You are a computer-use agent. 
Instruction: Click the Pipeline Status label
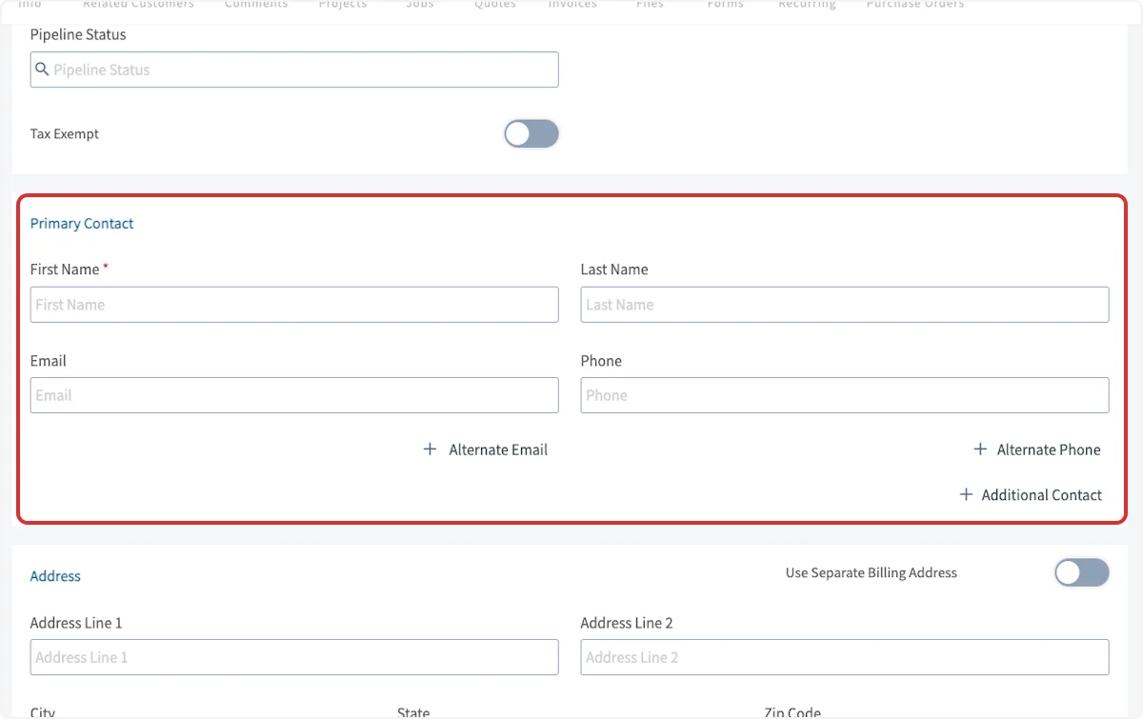click(x=78, y=34)
